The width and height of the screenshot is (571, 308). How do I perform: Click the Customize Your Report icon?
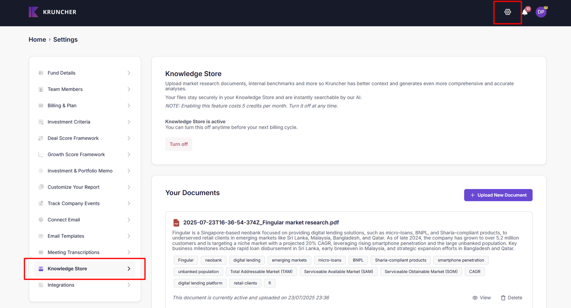(x=41, y=187)
